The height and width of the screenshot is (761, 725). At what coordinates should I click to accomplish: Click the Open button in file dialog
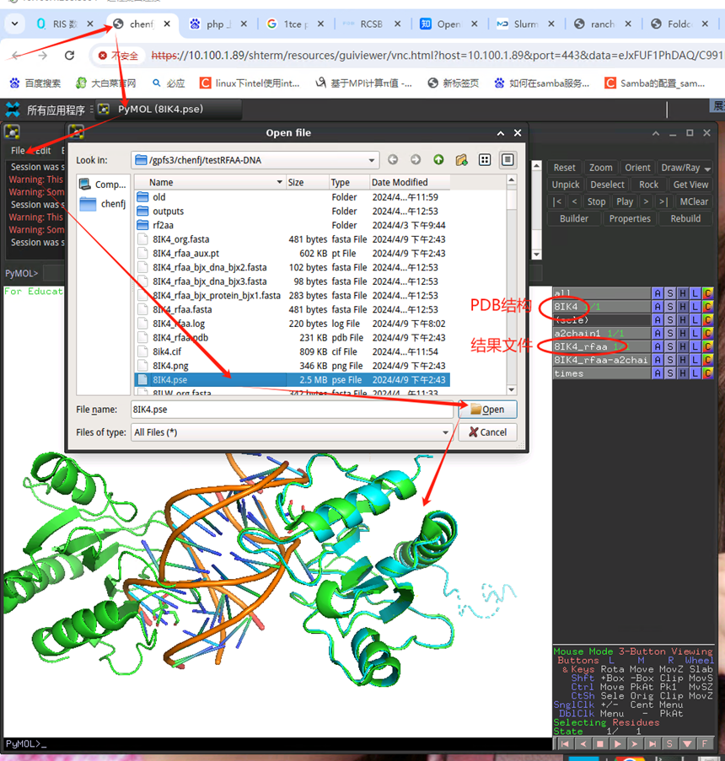pos(487,409)
